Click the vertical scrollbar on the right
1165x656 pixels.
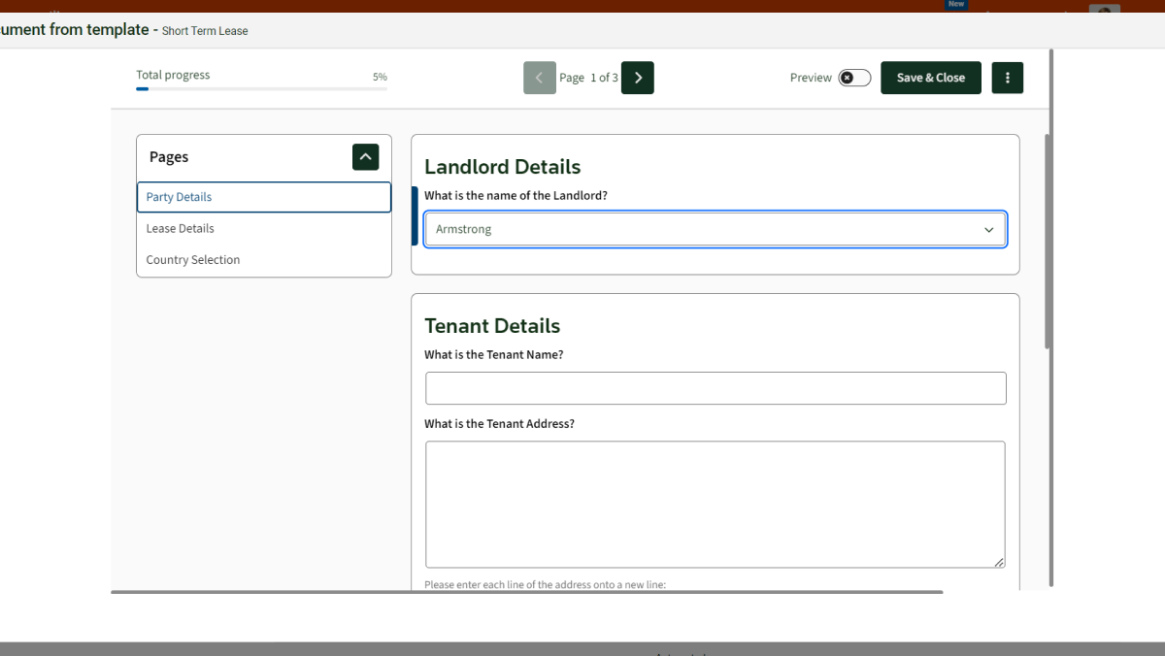1048,243
